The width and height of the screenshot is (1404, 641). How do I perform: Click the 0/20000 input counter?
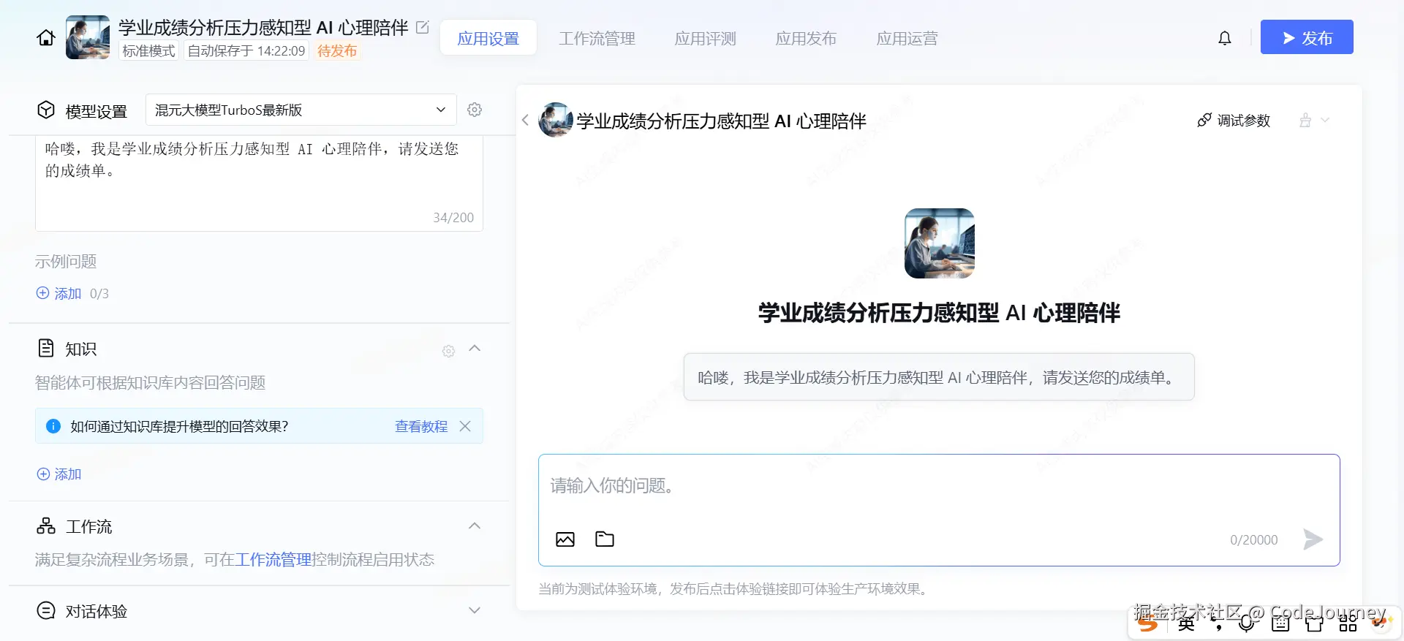coord(1253,539)
